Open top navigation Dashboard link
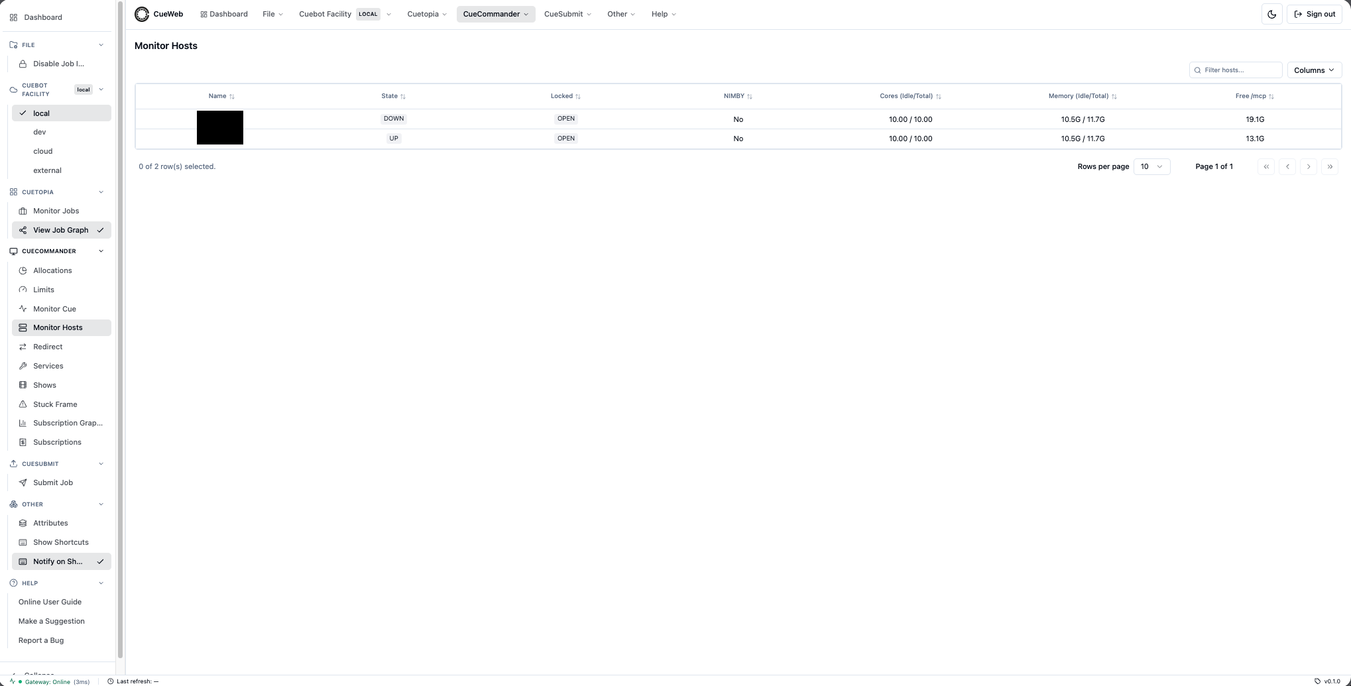 pos(224,14)
